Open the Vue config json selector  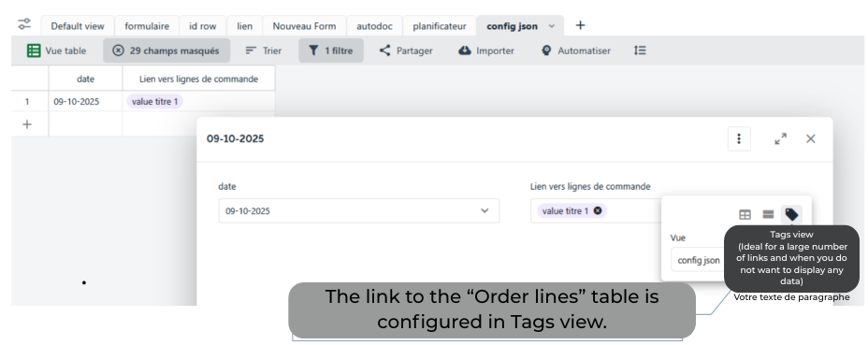698,260
